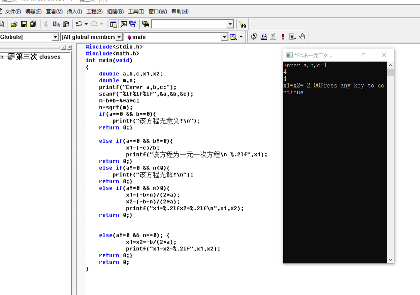
Task: Open the Globals class dropdown
Action: (56, 37)
